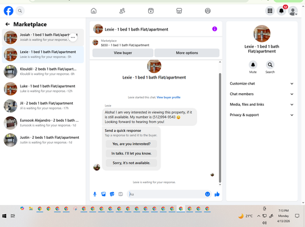Choose a sticker icon in composer
The image size is (305, 227).
(112, 194)
